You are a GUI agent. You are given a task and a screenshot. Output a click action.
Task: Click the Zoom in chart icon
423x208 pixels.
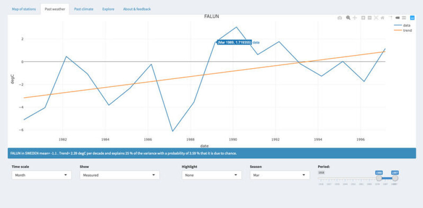tap(363, 18)
